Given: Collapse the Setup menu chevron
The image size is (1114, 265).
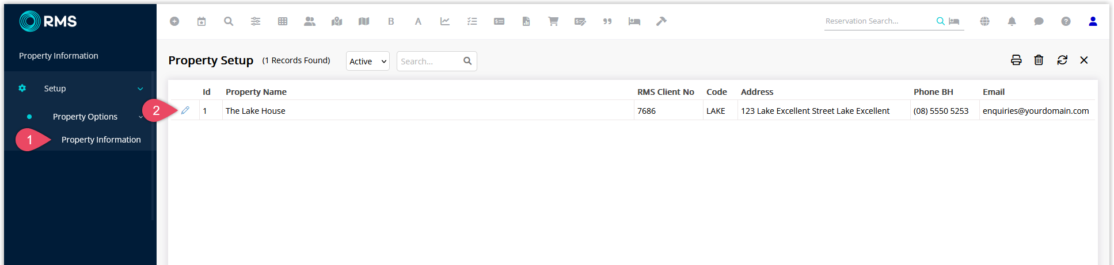Looking at the screenshot, I should point(140,89).
